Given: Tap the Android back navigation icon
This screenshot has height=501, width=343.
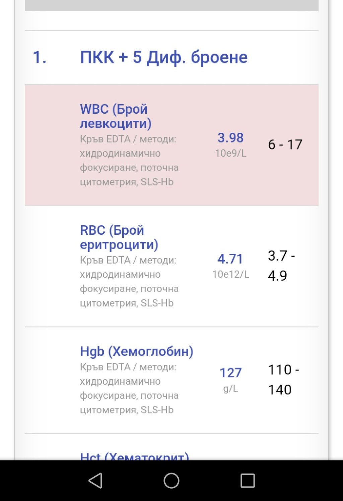Looking at the screenshot, I should [x=95, y=481].
